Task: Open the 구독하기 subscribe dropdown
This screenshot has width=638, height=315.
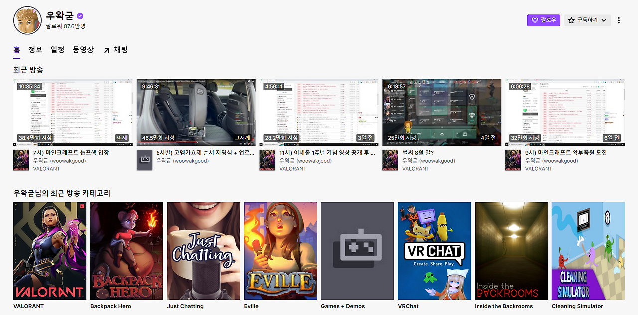Action: 587,20
